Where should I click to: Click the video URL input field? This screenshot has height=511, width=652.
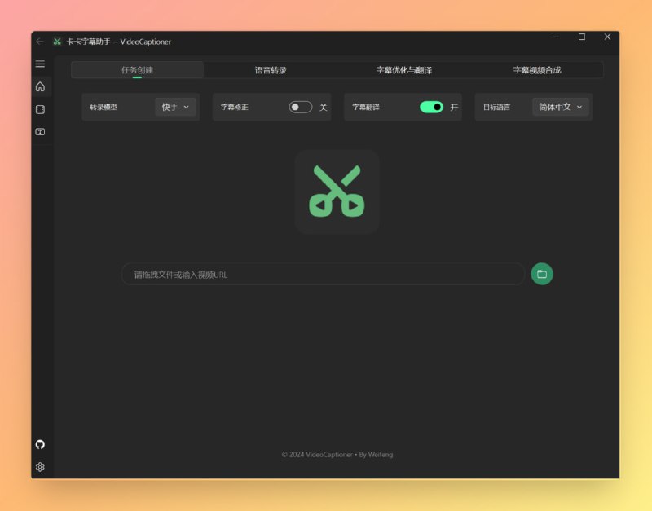tap(323, 275)
